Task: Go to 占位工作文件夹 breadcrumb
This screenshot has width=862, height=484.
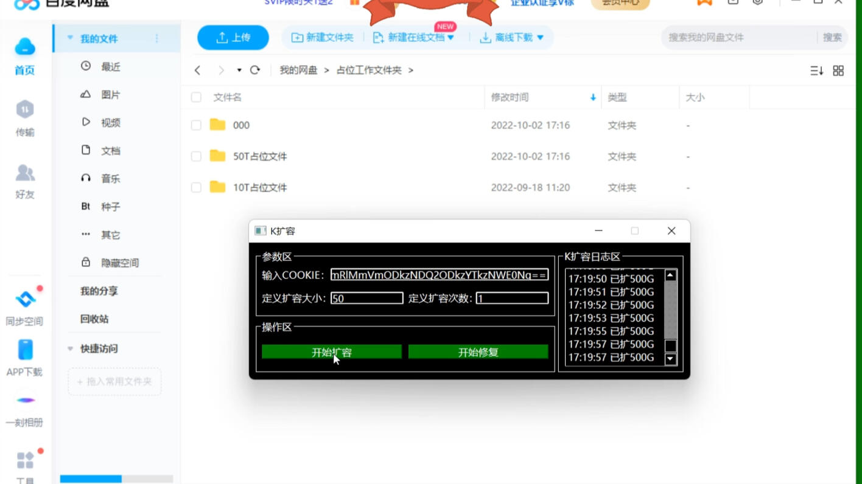Action: point(369,70)
